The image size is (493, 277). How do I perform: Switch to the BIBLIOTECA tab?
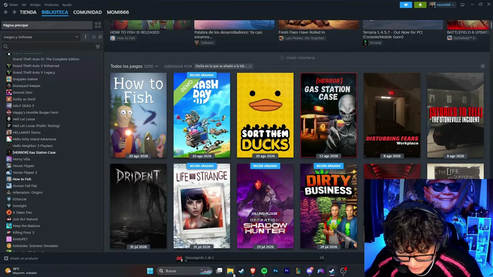pyautogui.click(x=55, y=12)
